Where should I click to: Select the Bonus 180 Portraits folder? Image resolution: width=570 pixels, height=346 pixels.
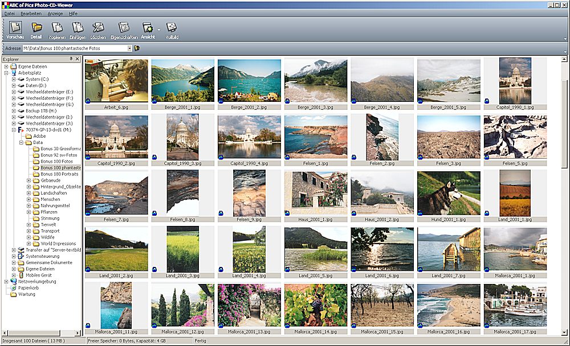point(59,174)
